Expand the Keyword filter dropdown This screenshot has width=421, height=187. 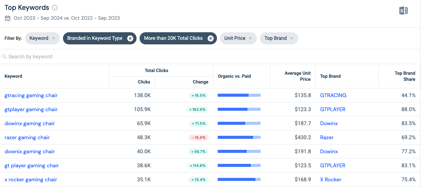point(42,38)
